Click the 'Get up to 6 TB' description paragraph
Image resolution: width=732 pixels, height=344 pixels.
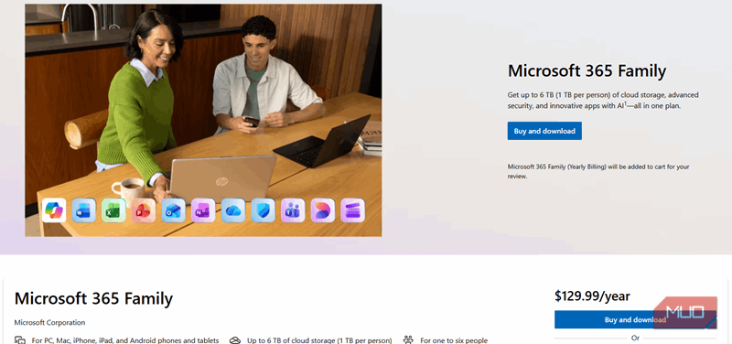point(603,101)
